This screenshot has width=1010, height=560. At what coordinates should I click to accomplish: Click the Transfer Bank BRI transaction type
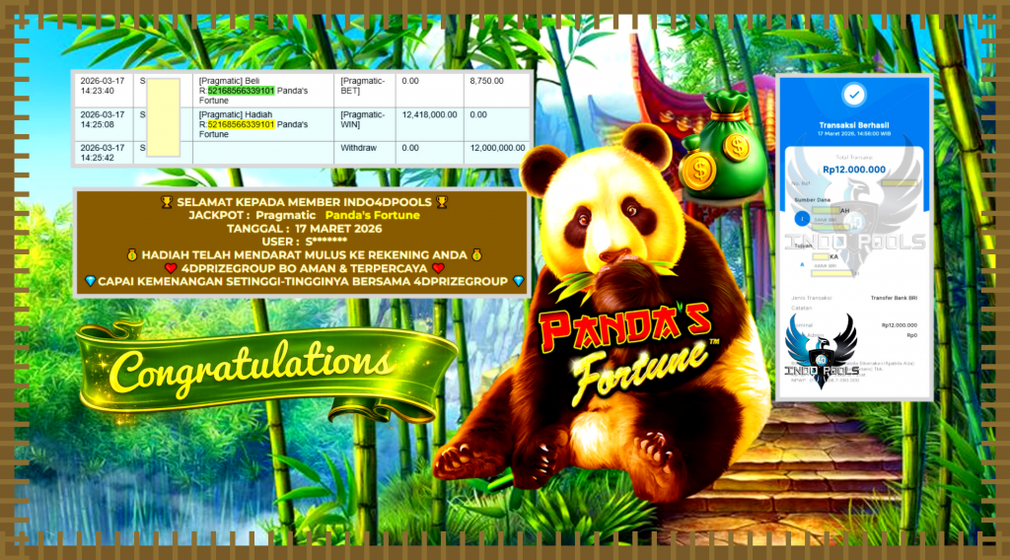(894, 298)
